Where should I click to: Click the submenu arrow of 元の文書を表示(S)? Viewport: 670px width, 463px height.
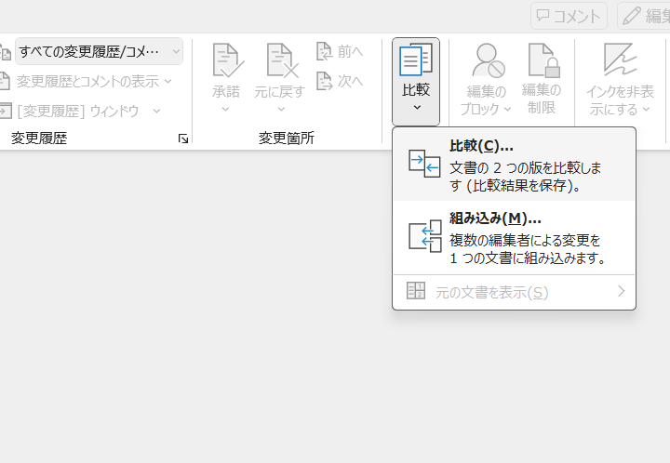[x=622, y=291]
